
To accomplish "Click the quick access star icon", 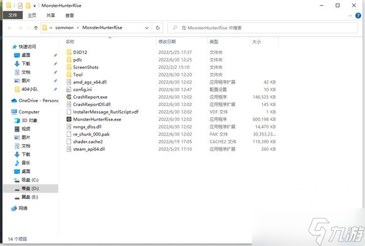I will [14, 46].
